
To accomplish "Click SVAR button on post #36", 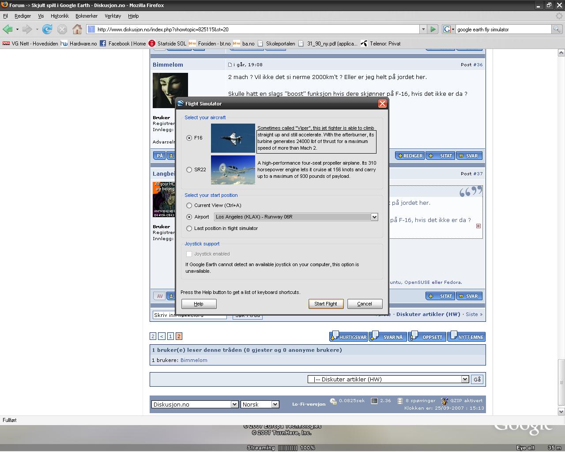I will click(469, 156).
